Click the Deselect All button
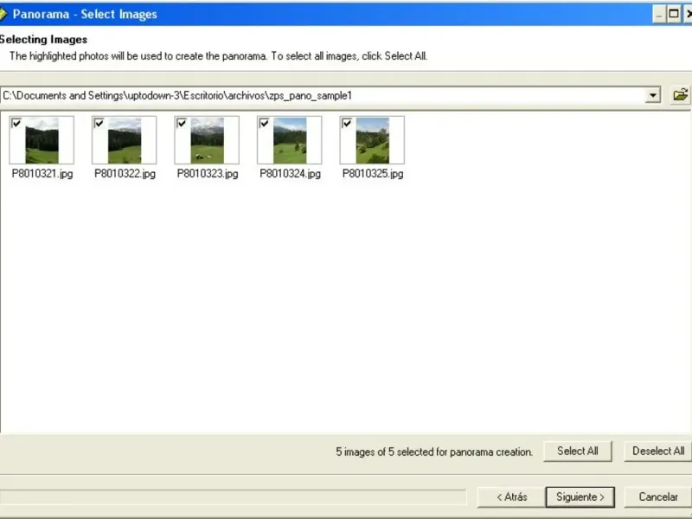 tap(658, 451)
